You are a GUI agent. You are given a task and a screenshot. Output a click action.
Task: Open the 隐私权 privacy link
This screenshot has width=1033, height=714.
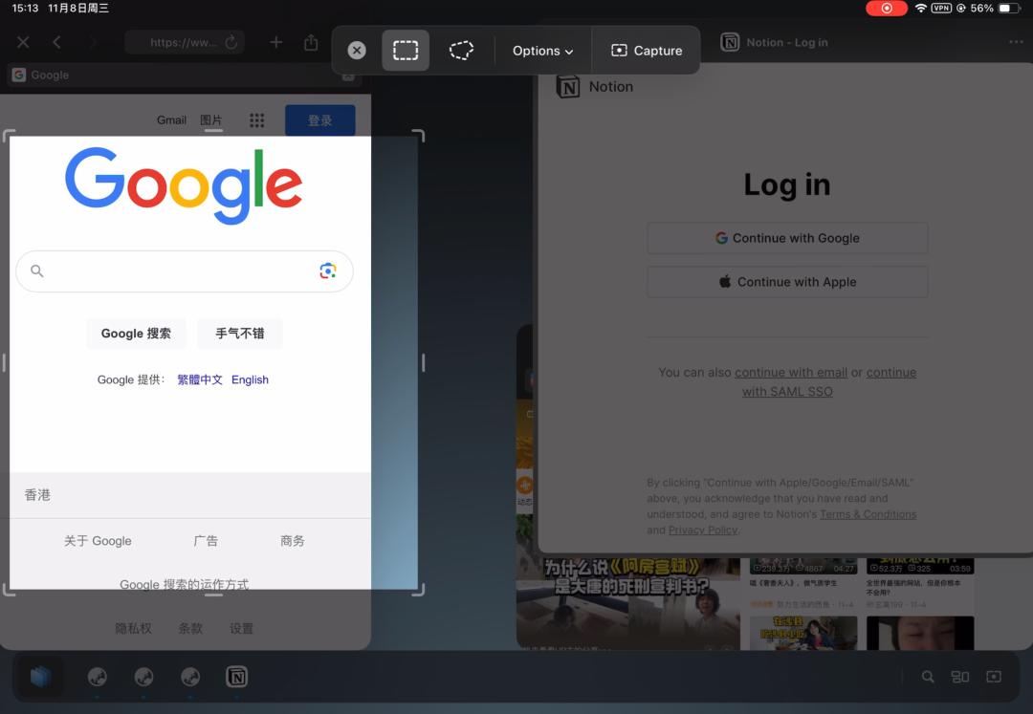[133, 628]
